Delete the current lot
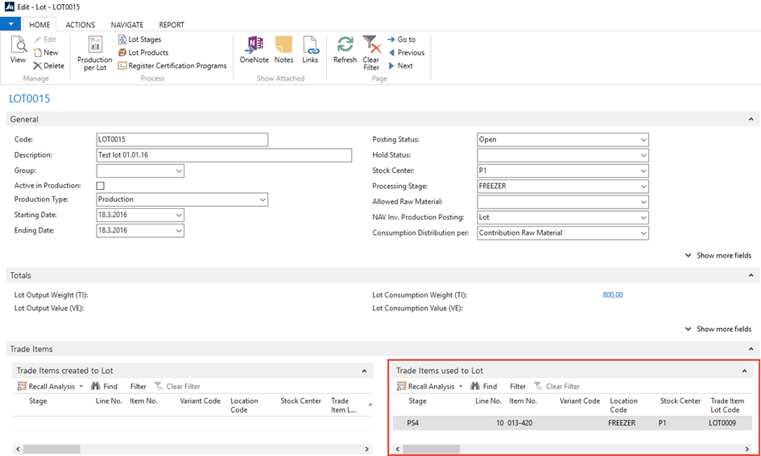The height and width of the screenshot is (456, 761). coord(48,65)
